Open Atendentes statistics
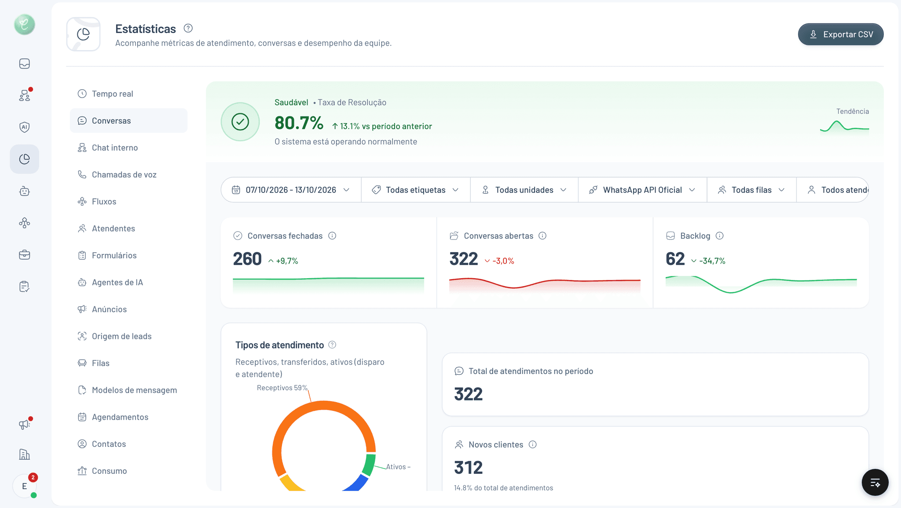The image size is (901, 508). point(128,229)
